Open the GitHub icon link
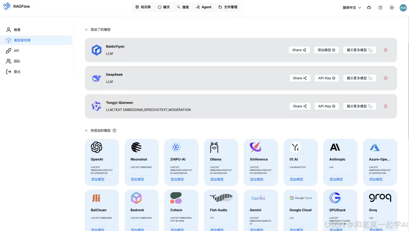The width and height of the screenshot is (409, 231). coord(369,8)
